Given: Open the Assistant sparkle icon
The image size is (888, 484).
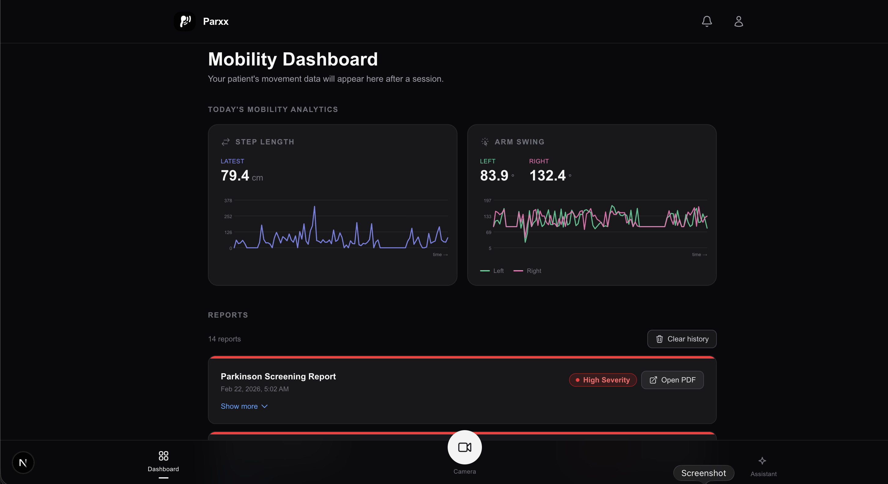Looking at the screenshot, I should 762,460.
